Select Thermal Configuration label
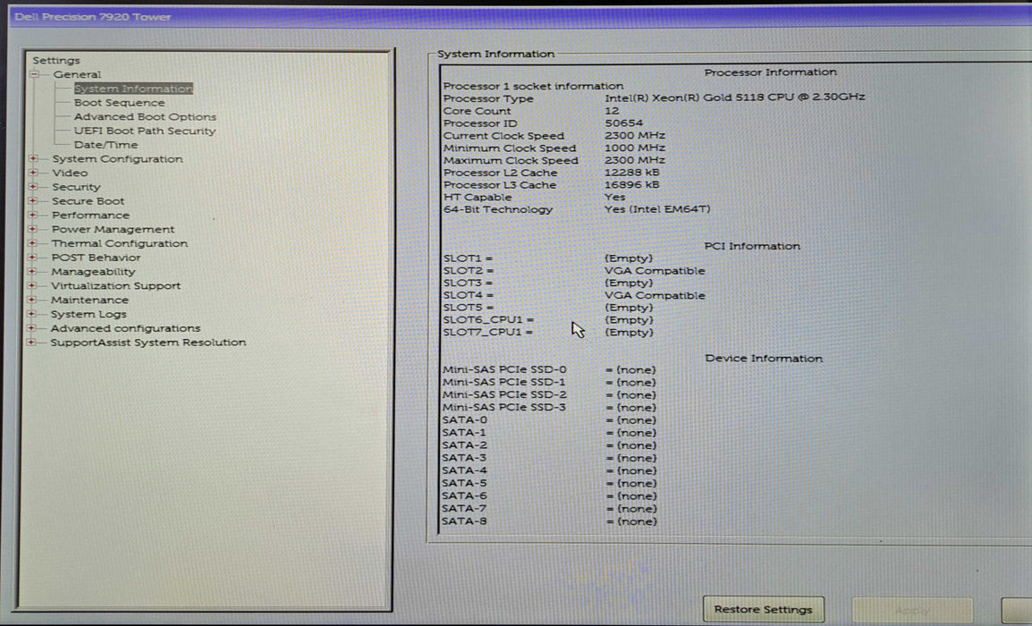This screenshot has width=1032, height=626. [119, 243]
